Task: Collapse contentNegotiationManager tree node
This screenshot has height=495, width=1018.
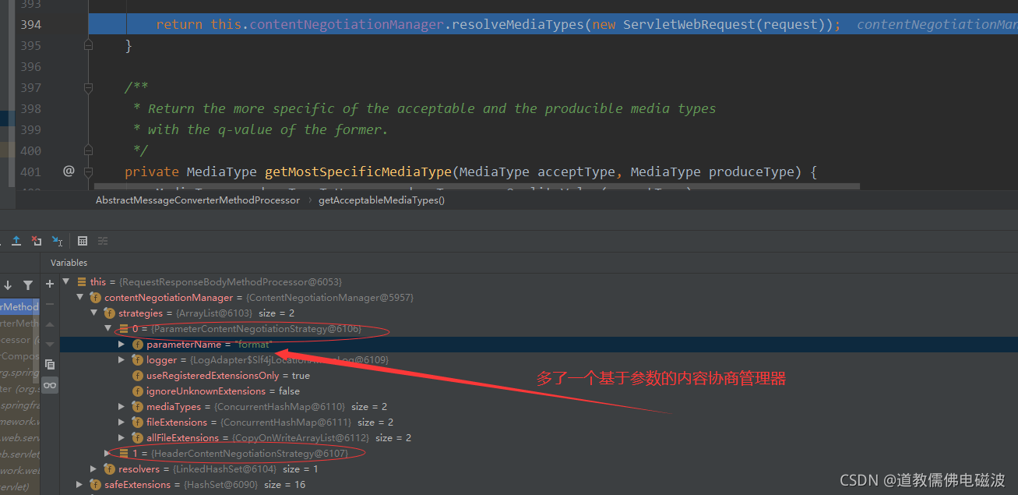Action: 80,297
